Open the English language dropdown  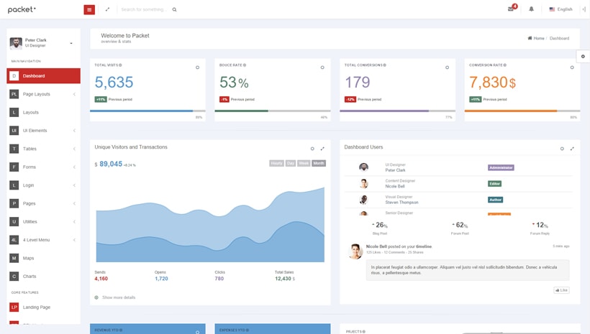pyautogui.click(x=560, y=9)
